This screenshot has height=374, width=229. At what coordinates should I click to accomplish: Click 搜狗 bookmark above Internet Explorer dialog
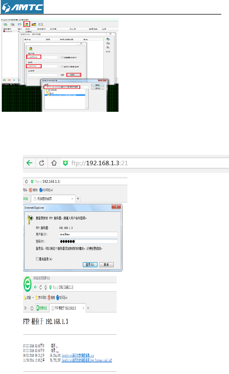pos(34,190)
